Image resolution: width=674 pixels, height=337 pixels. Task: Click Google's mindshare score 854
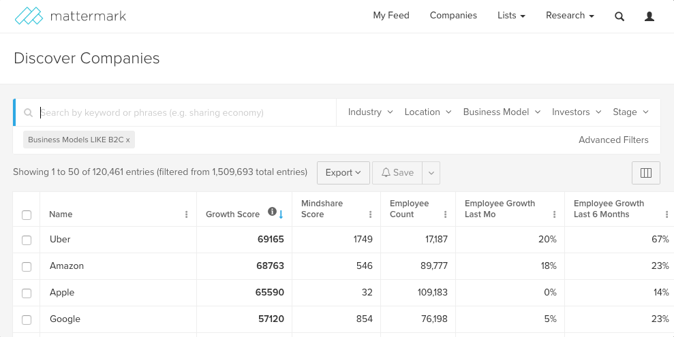click(x=365, y=319)
